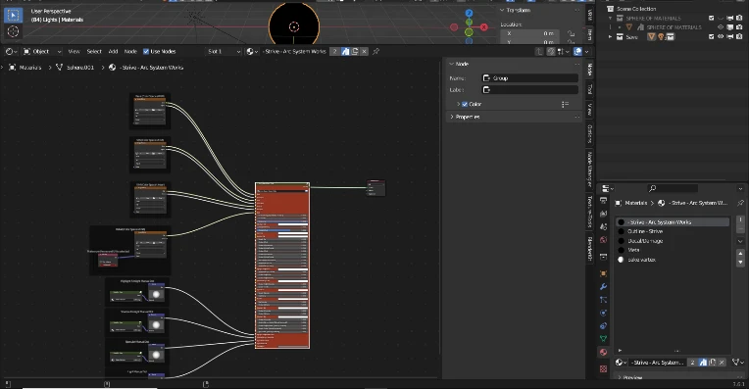Image resolution: width=749 pixels, height=389 pixels.
Task: Click the node Label field
Action: coord(529,90)
